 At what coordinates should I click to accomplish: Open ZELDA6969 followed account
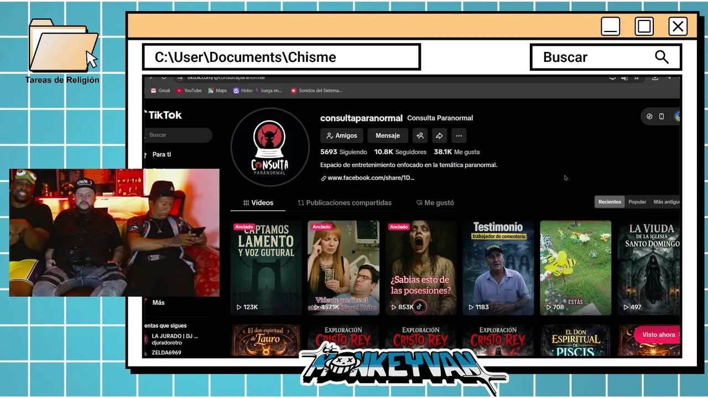(x=166, y=352)
